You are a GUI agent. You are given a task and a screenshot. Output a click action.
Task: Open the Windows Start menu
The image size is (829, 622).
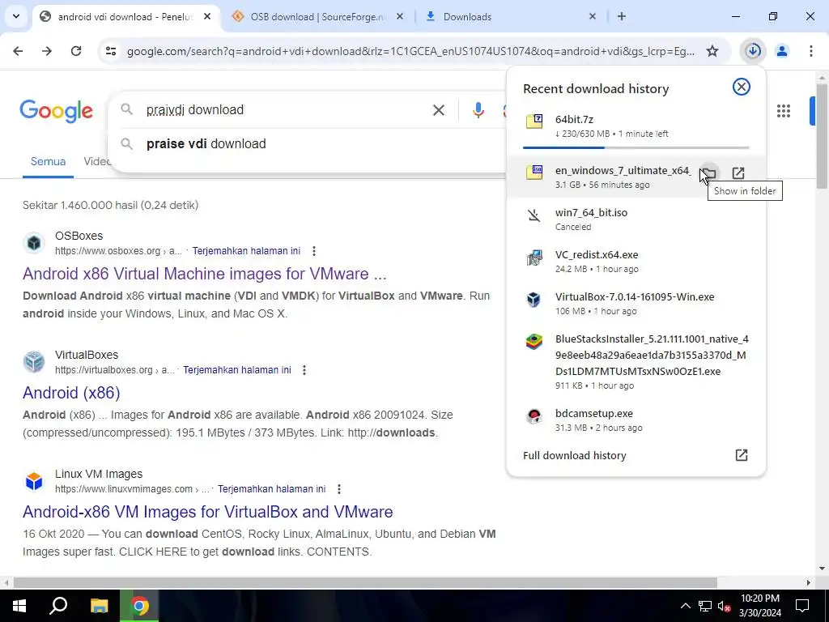pyautogui.click(x=19, y=606)
